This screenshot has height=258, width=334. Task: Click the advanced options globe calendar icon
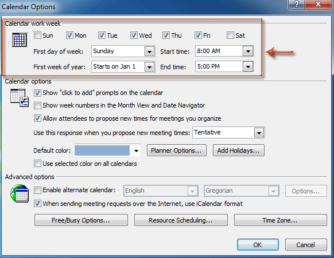point(20,193)
